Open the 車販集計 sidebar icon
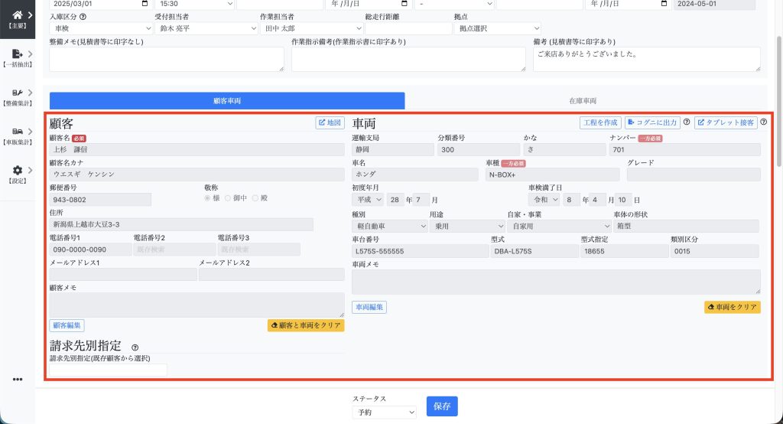783x424 pixels. coord(18,132)
